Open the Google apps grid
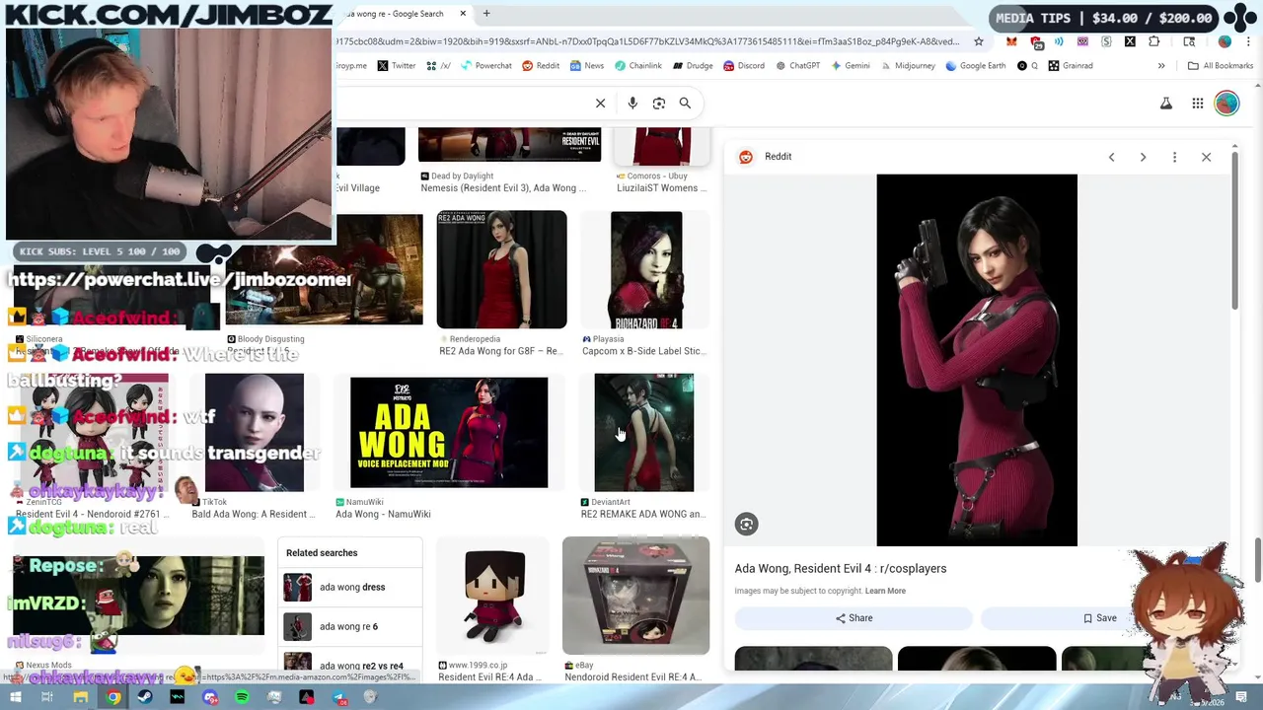The image size is (1263, 710). pyautogui.click(x=1197, y=104)
